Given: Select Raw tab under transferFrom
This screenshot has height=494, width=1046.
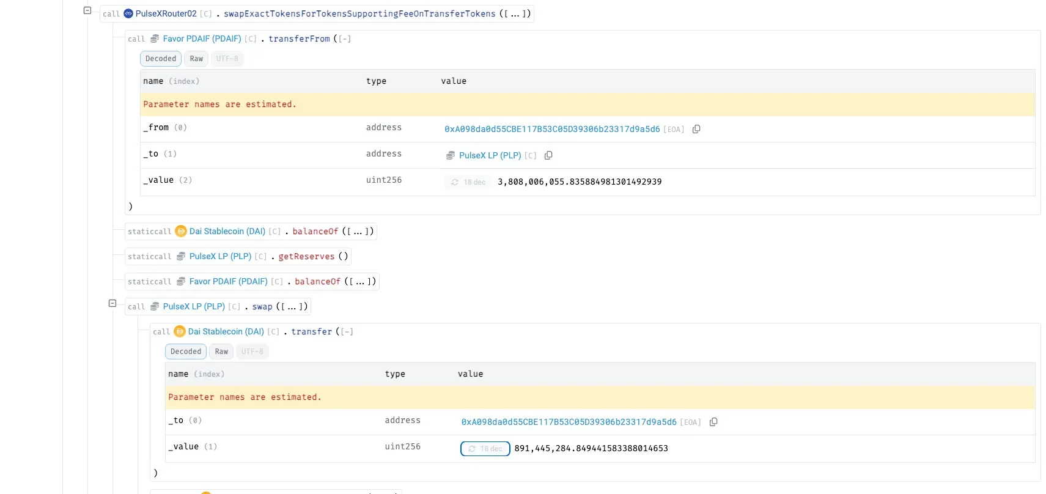Looking at the screenshot, I should [x=196, y=59].
